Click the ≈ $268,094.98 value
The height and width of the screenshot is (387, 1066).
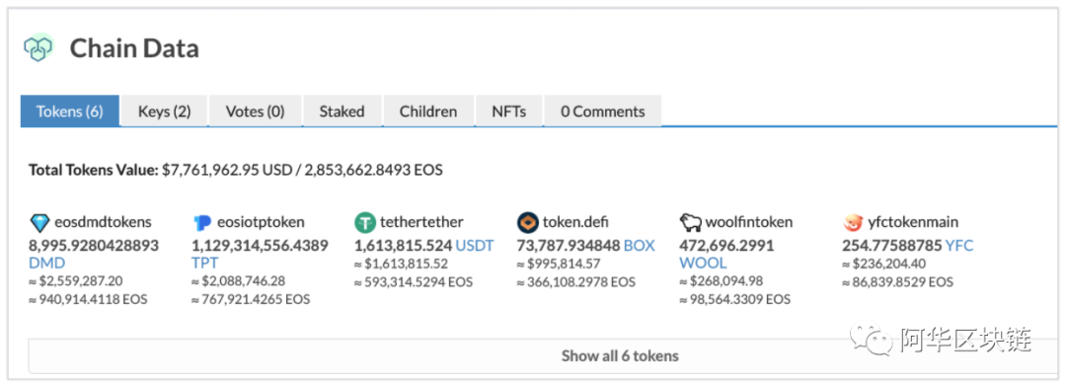722,281
